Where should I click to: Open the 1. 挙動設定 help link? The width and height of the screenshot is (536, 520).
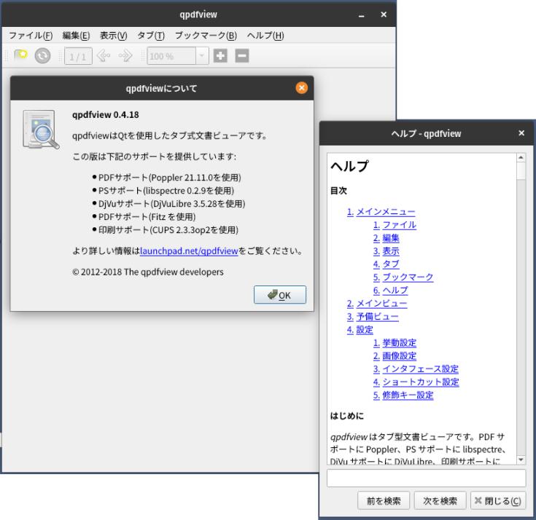click(x=395, y=343)
